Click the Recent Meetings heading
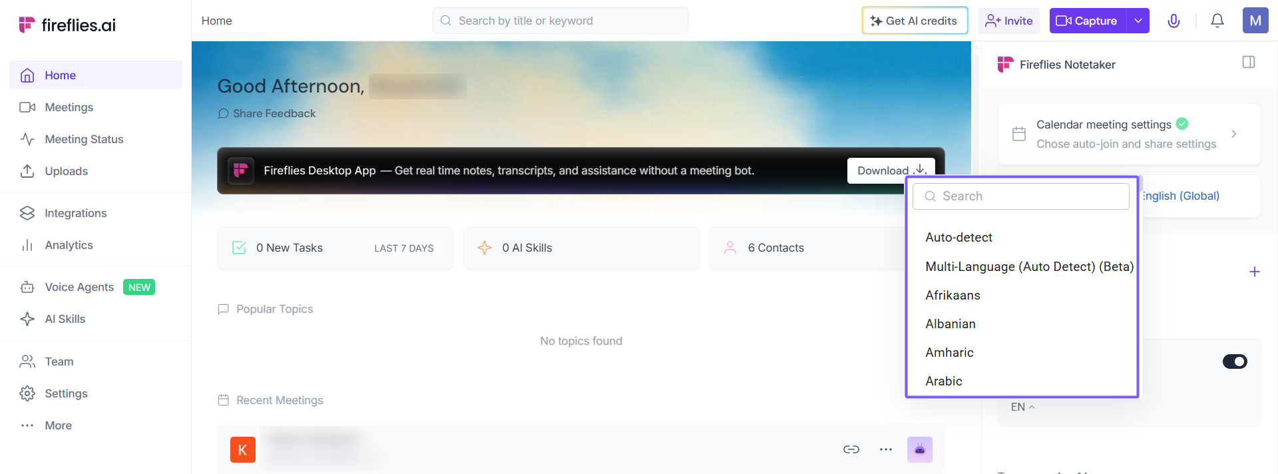Screen dimensions: 1278x474 pyautogui.click(x=280, y=400)
